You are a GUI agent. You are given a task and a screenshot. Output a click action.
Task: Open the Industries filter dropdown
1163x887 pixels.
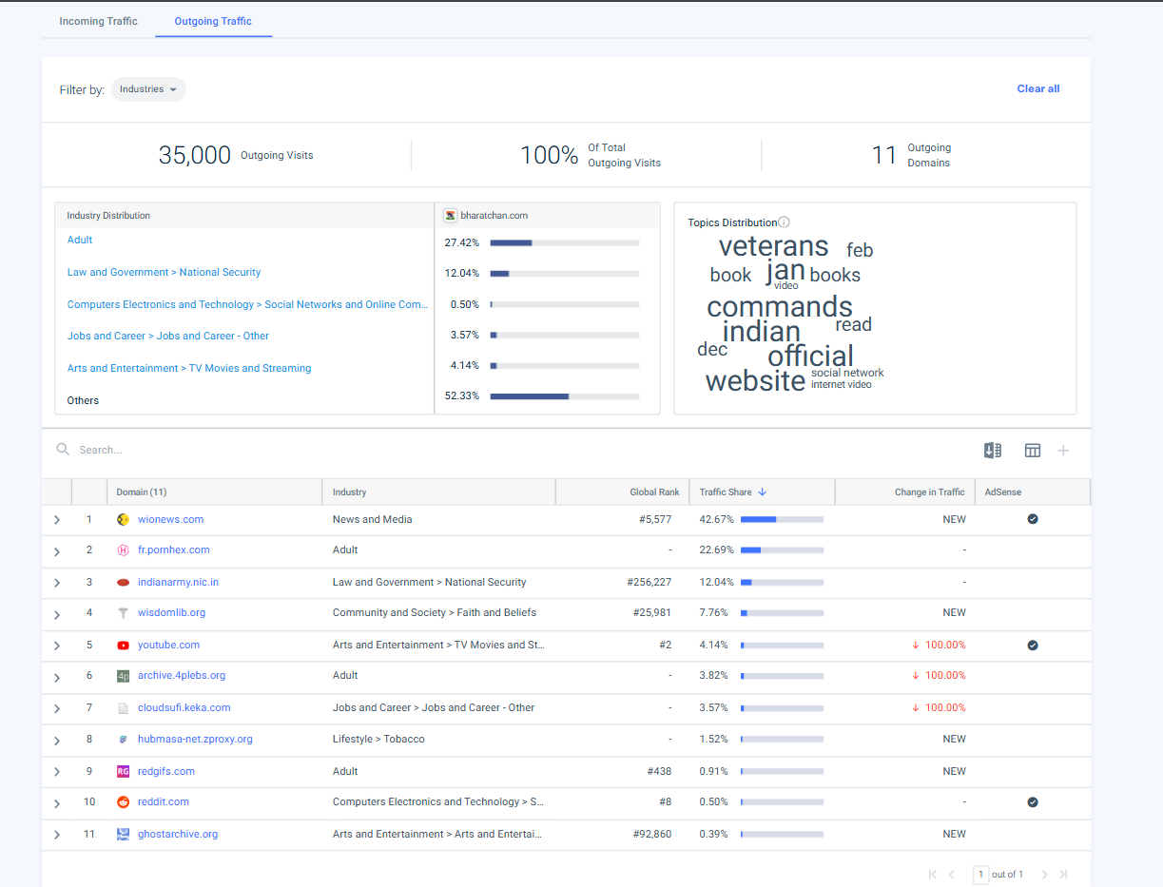148,89
